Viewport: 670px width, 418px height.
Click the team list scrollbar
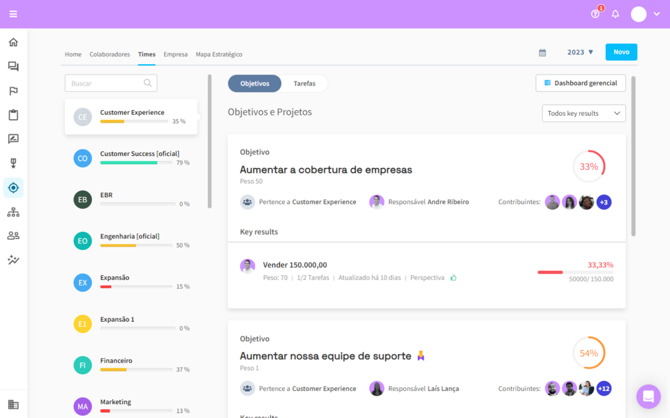(x=209, y=141)
